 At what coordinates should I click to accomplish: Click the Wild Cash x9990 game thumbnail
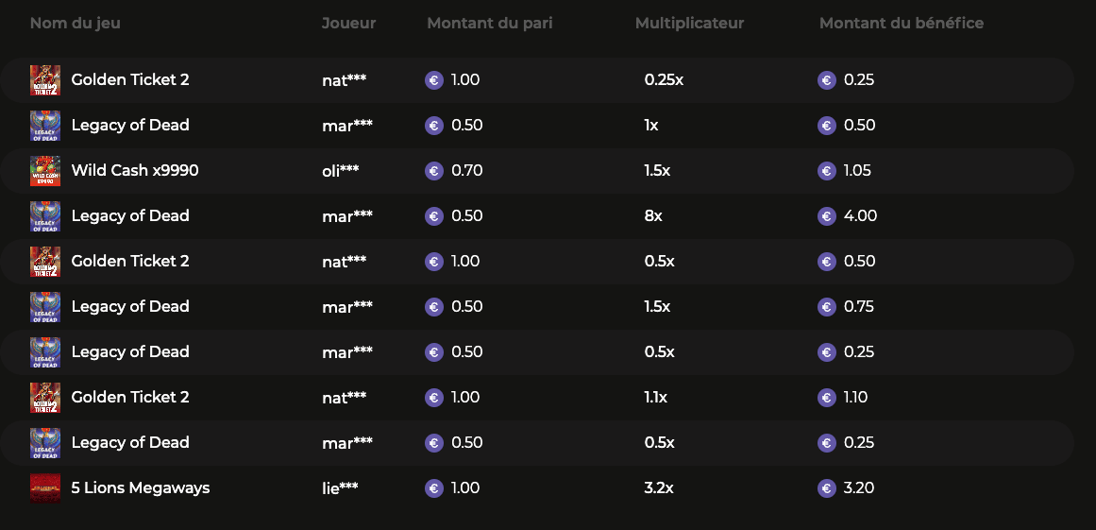point(45,171)
